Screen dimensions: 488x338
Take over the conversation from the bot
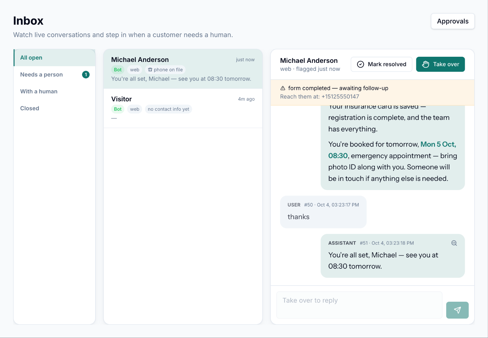click(x=440, y=64)
